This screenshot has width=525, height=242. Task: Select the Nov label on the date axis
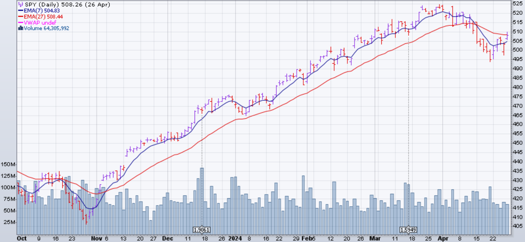(96, 239)
